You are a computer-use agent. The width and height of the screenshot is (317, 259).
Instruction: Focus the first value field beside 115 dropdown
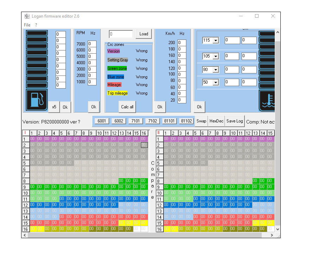[232, 40]
